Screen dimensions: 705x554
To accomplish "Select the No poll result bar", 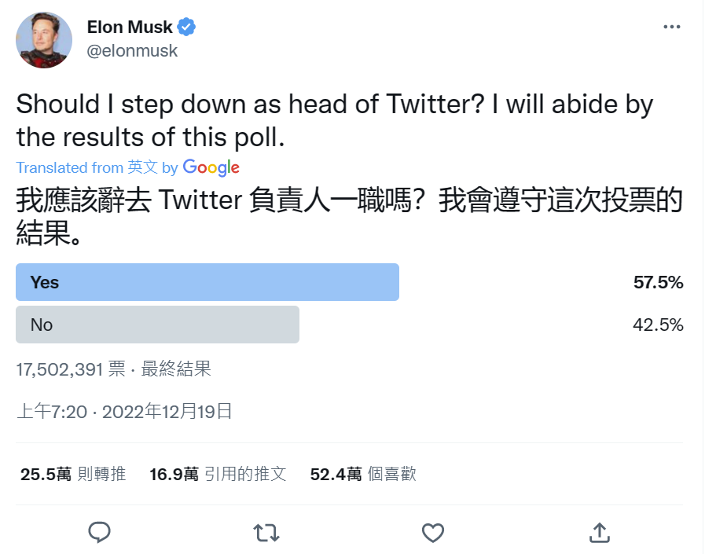I will (157, 325).
